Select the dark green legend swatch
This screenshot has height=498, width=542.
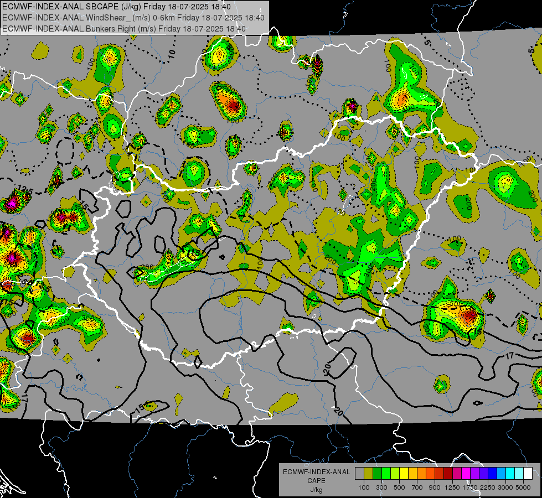tap(377, 474)
